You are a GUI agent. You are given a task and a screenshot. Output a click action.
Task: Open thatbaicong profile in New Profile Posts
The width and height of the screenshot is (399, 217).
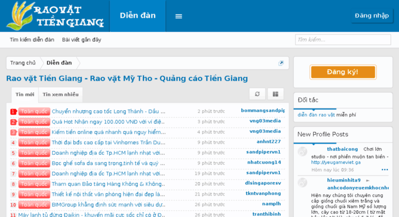[342, 149]
